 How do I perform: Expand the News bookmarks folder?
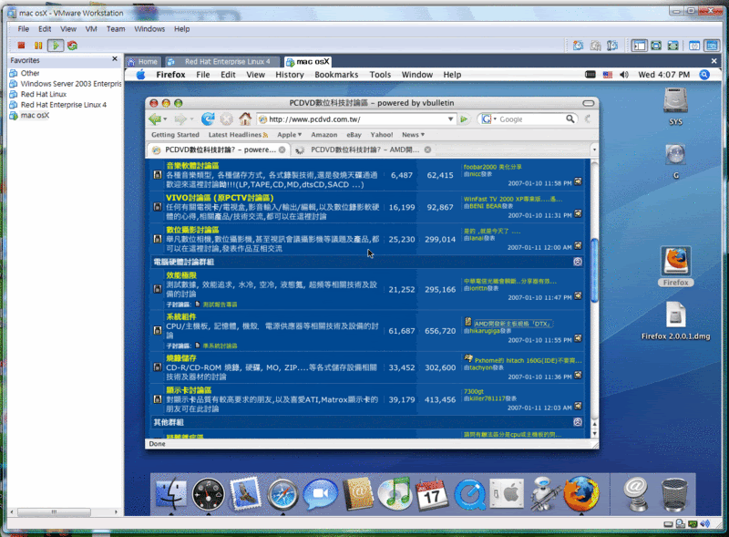tap(413, 135)
